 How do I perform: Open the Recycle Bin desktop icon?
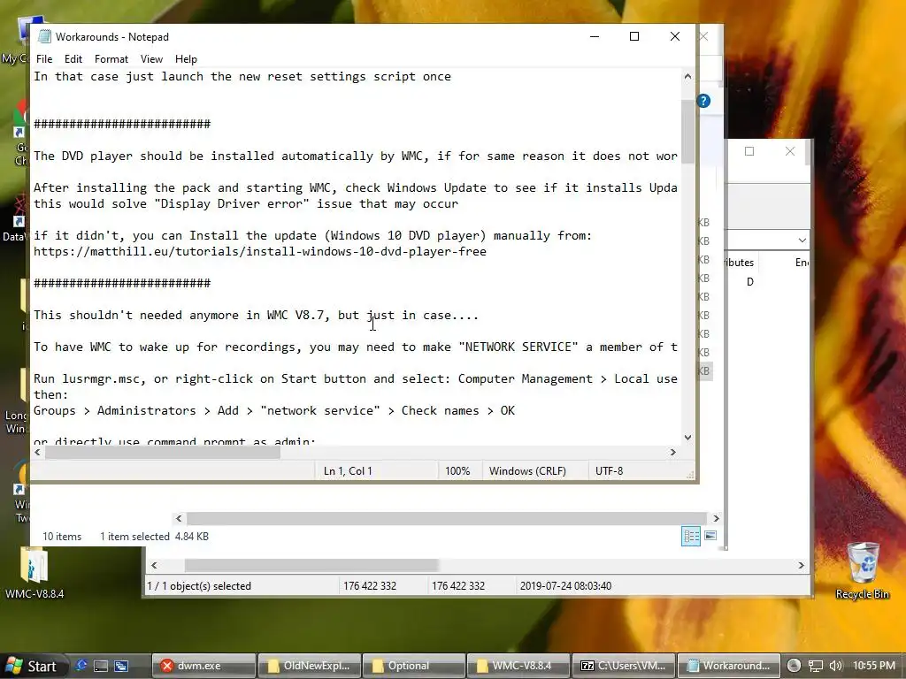coord(863,572)
